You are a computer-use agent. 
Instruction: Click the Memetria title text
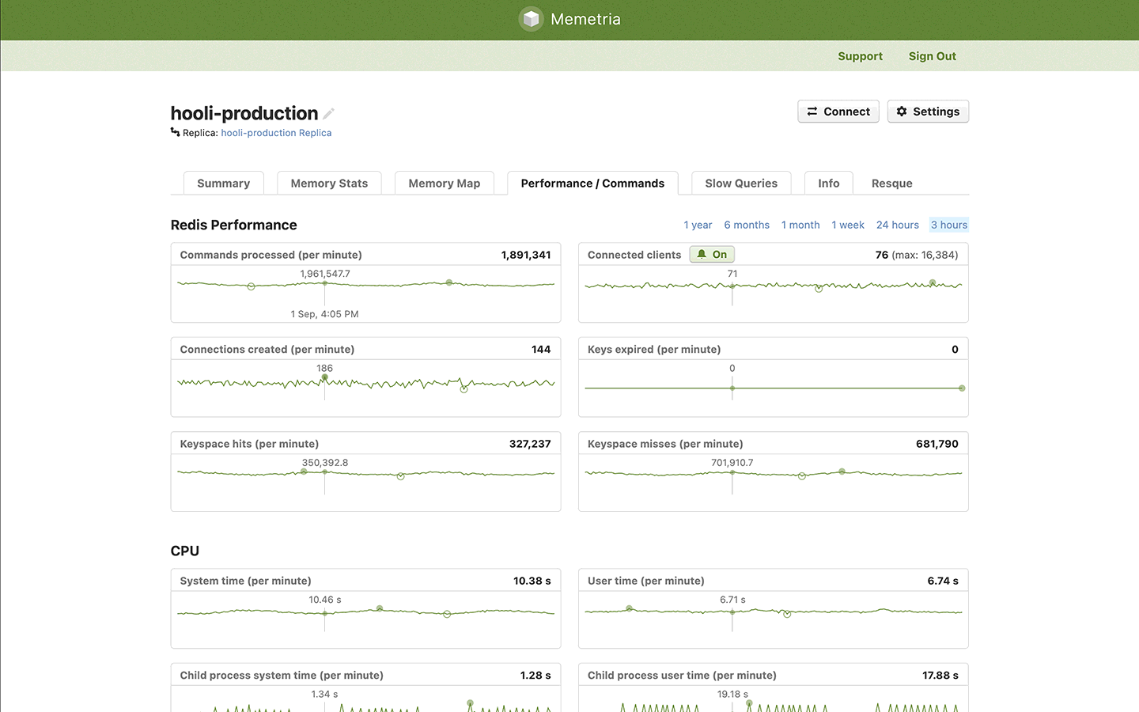585,19
